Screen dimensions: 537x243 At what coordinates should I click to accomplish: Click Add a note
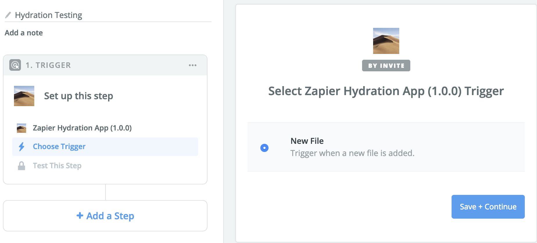(x=24, y=33)
